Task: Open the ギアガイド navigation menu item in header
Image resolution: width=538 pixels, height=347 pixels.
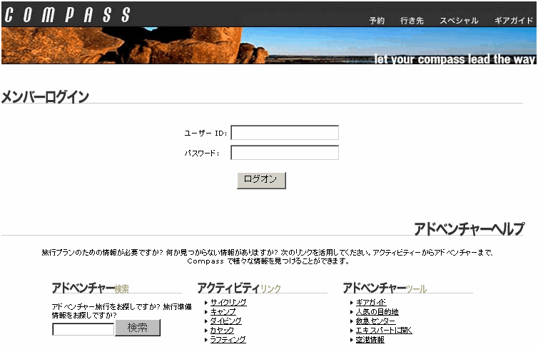Action: [x=514, y=21]
